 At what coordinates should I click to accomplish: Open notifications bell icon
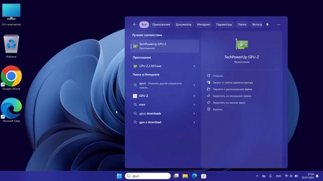[x=317, y=176]
